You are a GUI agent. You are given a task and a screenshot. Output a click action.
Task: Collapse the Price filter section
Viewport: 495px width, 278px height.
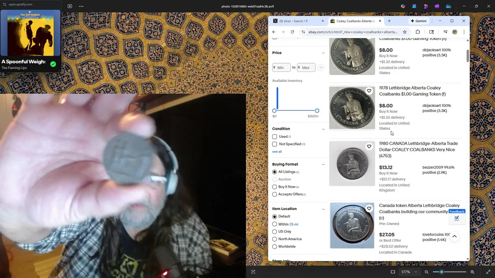pos(323,53)
